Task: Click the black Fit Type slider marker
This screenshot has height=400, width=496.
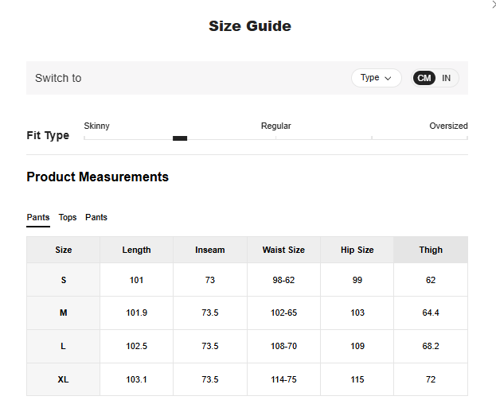Action: (180, 138)
